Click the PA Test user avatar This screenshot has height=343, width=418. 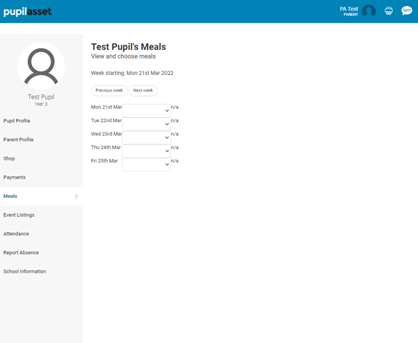[369, 11]
